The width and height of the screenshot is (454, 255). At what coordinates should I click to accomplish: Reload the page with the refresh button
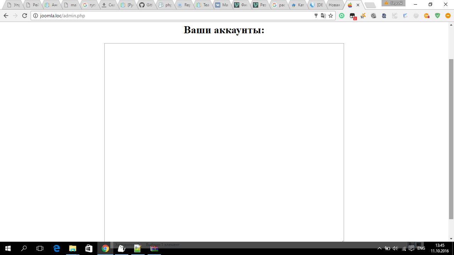24,16
